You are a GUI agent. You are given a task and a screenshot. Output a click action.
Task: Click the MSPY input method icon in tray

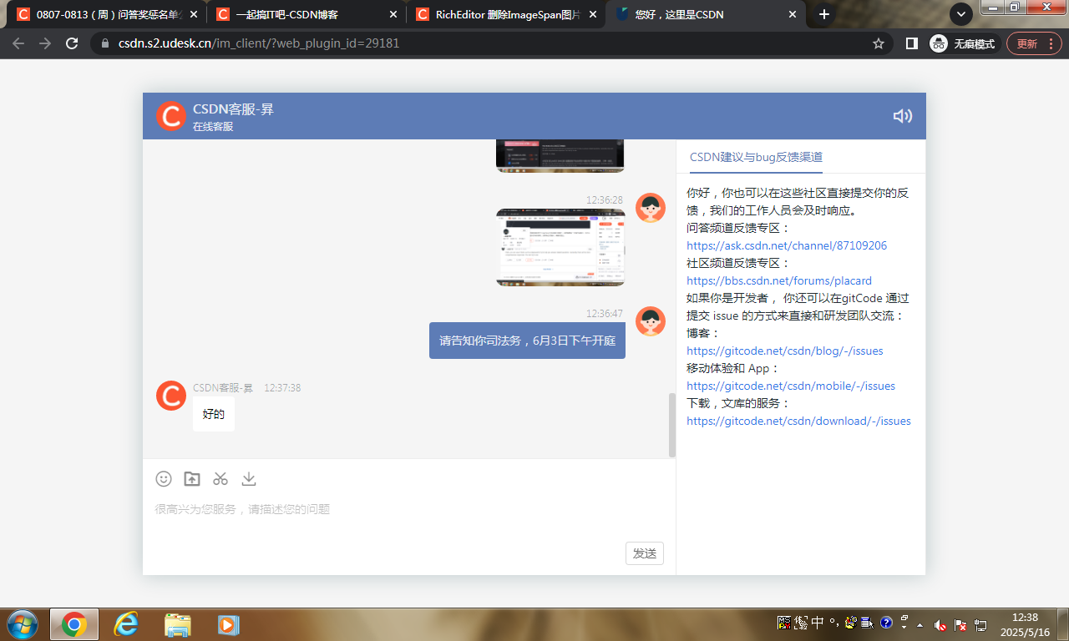pos(784,623)
